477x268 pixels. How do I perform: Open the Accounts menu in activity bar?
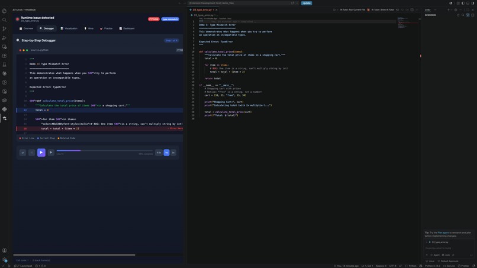pos(4,250)
